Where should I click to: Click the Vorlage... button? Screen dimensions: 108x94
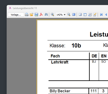click(16, 15)
